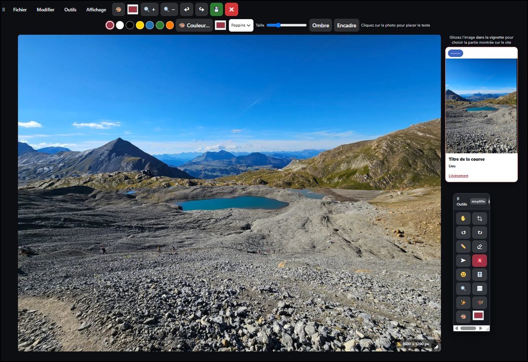This screenshot has height=362, width=528.
Task: Click the zoom out magnifier button
Action: [169, 10]
